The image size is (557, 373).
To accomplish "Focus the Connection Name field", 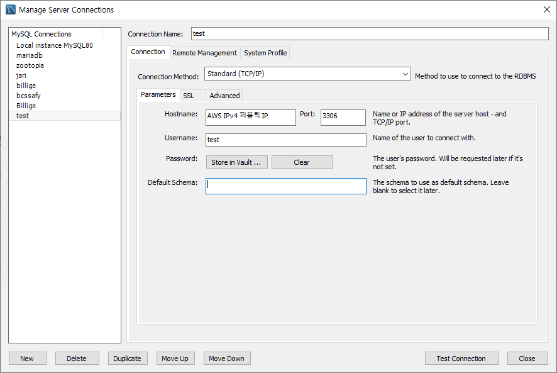I will coord(370,34).
